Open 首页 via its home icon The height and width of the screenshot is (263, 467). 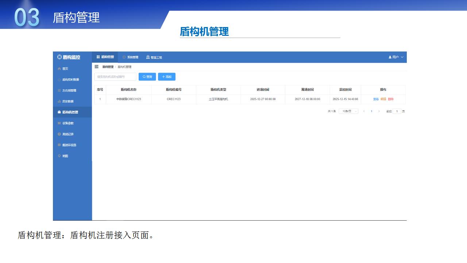click(x=59, y=69)
